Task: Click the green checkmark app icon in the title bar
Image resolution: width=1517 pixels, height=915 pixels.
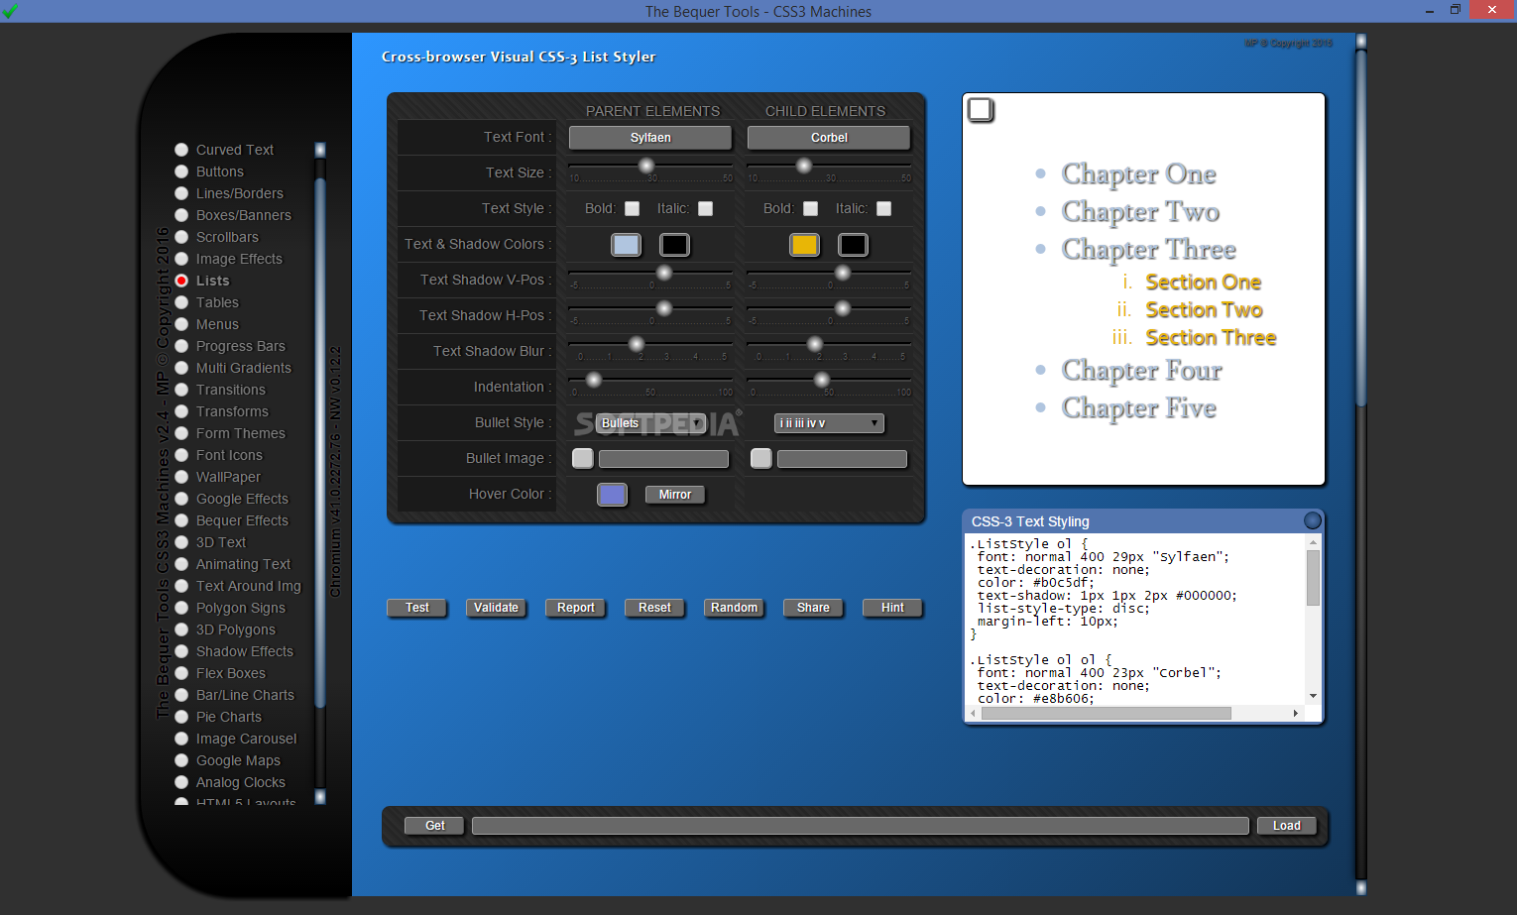Action: (10, 11)
